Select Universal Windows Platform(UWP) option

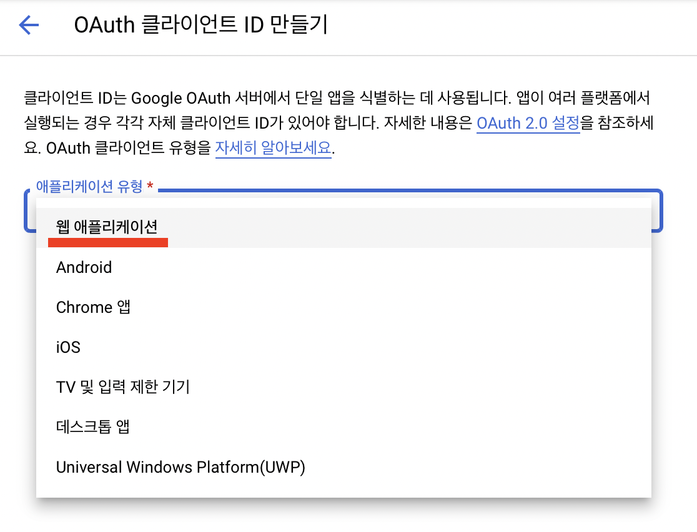[x=344, y=467]
